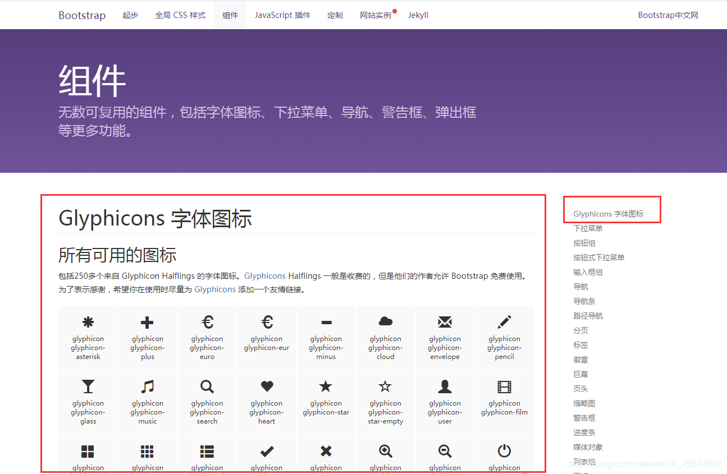
Task: Click the nine-square small grid glyphicon
Action: pos(147,451)
